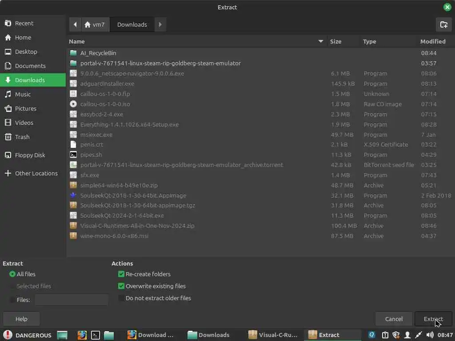Toggle Overwrite existing files checkbox
This screenshot has width=455, height=341.
tap(121, 286)
